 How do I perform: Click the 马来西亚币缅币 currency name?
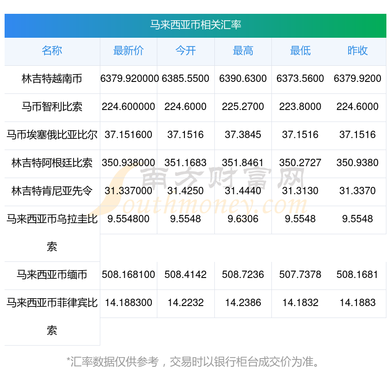tap(52, 275)
